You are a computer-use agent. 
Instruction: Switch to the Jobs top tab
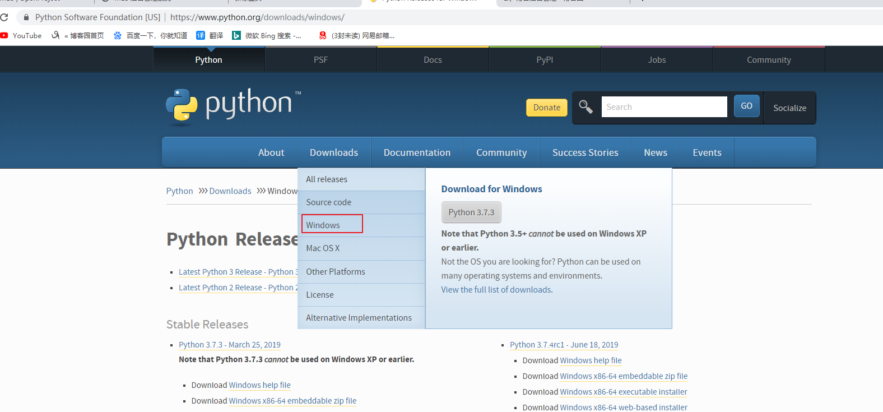657,60
